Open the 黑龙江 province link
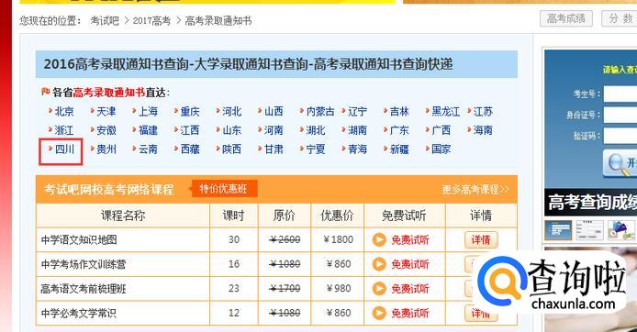637x332 pixels. pos(446,111)
